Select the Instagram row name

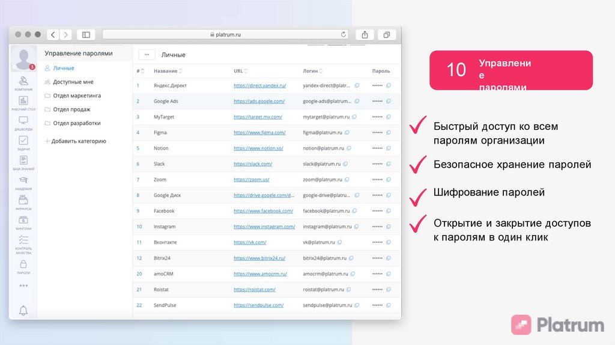[x=165, y=227]
